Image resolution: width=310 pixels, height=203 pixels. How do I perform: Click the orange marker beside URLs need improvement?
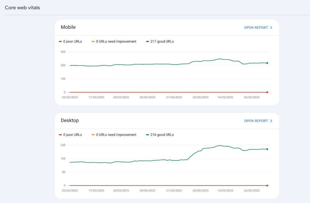point(94,41)
